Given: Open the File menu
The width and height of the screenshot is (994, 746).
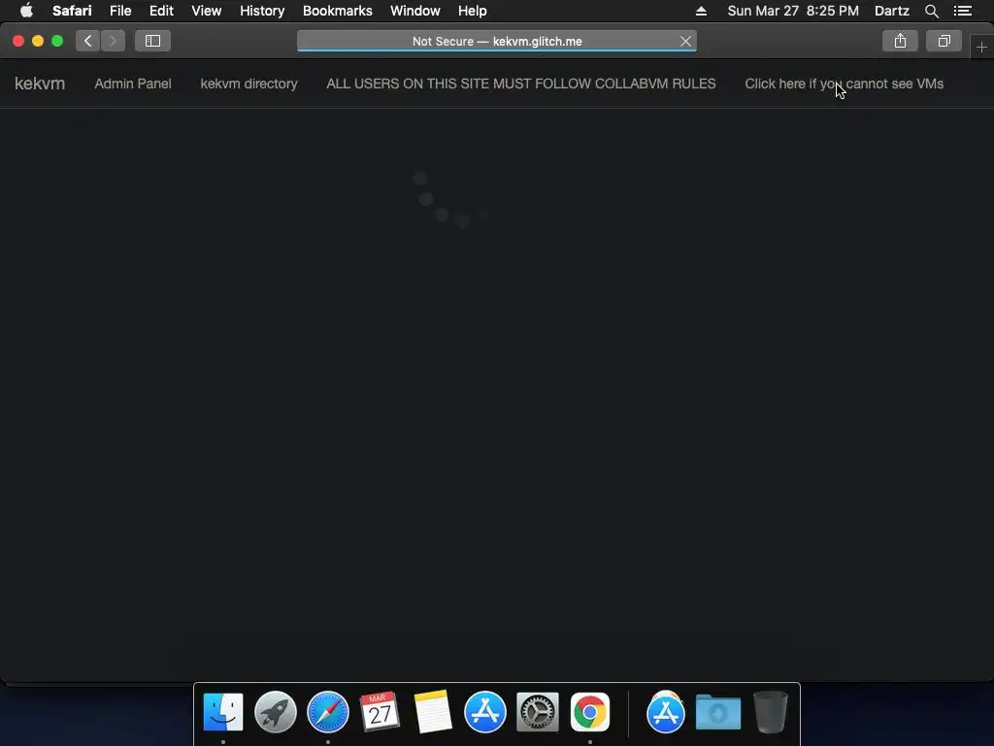Looking at the screenshot, I should [119, 11].
